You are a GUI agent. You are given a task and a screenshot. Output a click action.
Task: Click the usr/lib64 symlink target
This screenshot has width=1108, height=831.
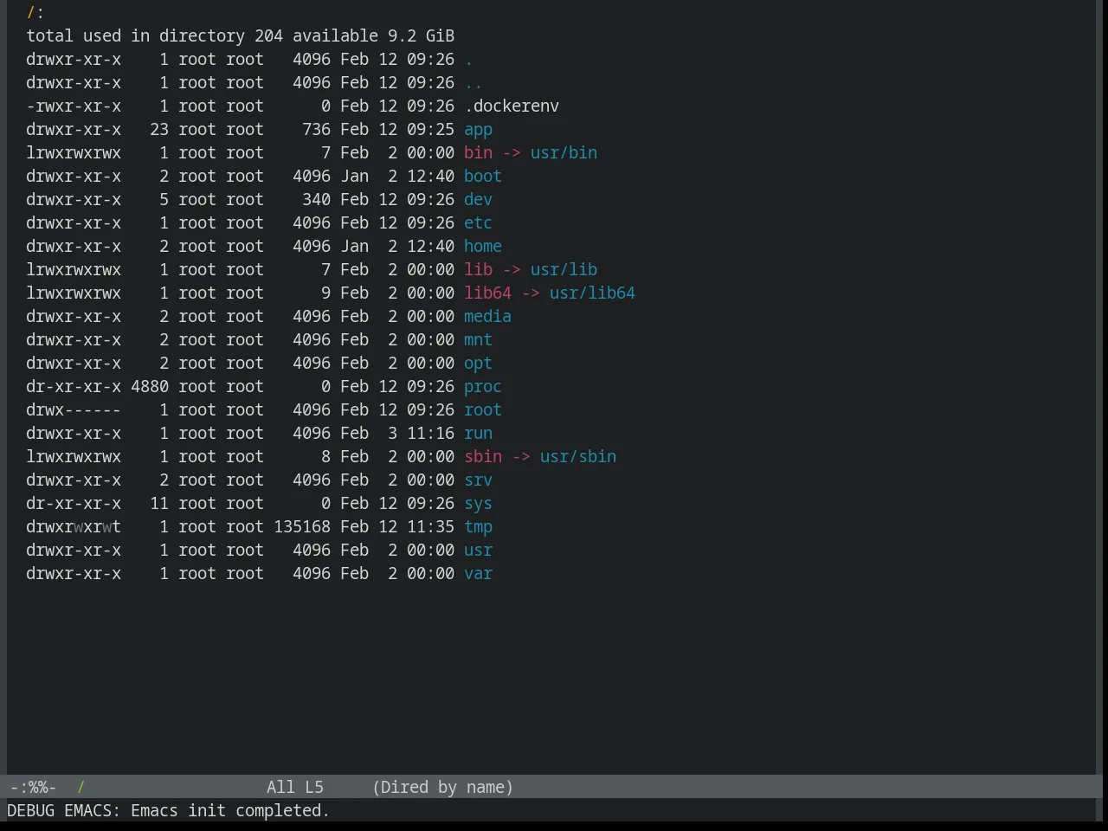pos(592,293)
